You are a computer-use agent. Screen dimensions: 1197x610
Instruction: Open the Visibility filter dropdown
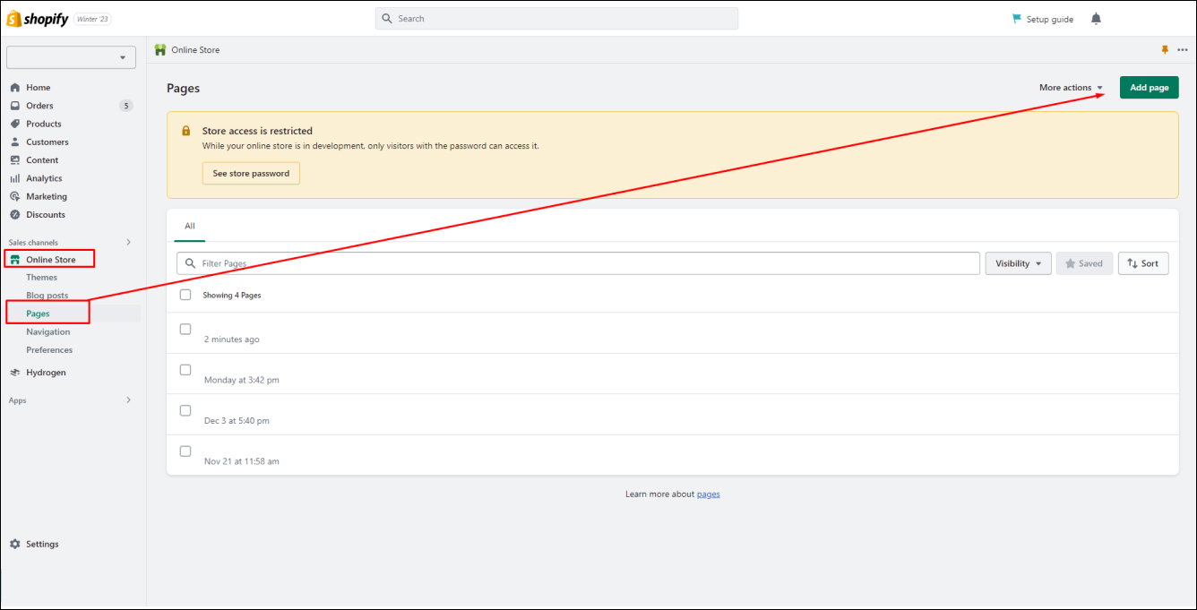tap(1018, 263)
